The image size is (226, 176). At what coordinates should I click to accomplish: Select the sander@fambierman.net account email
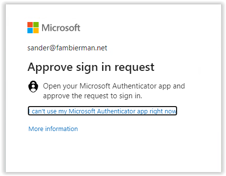(67, 48)
